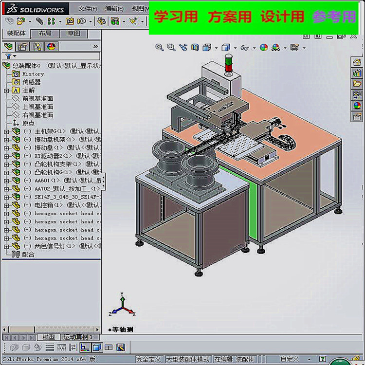
Task: Click the Reference Geometry icon
Action: 133,21
